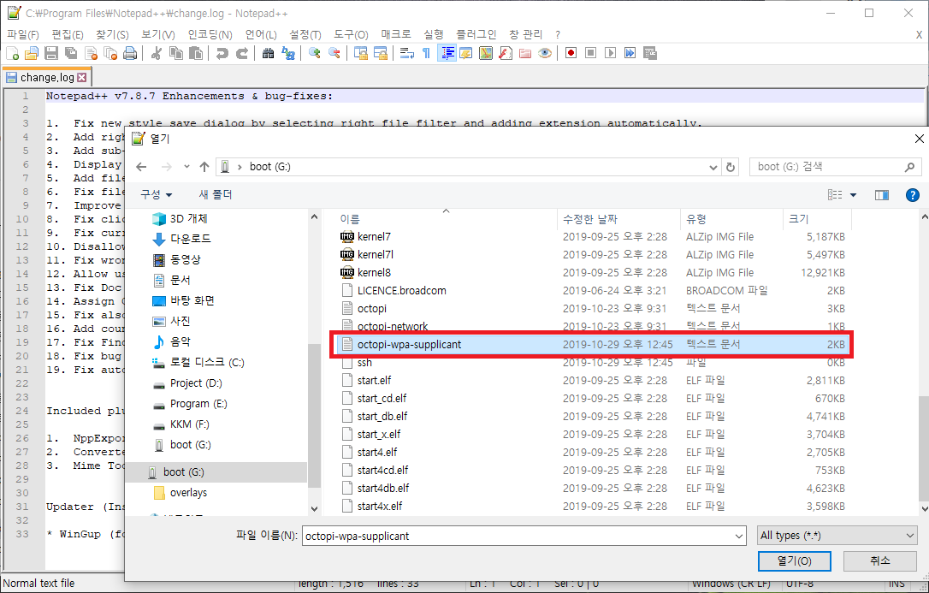Click the Save All toolbar icon
Viewport: 929px width, 593px height.
pos(71,53)
